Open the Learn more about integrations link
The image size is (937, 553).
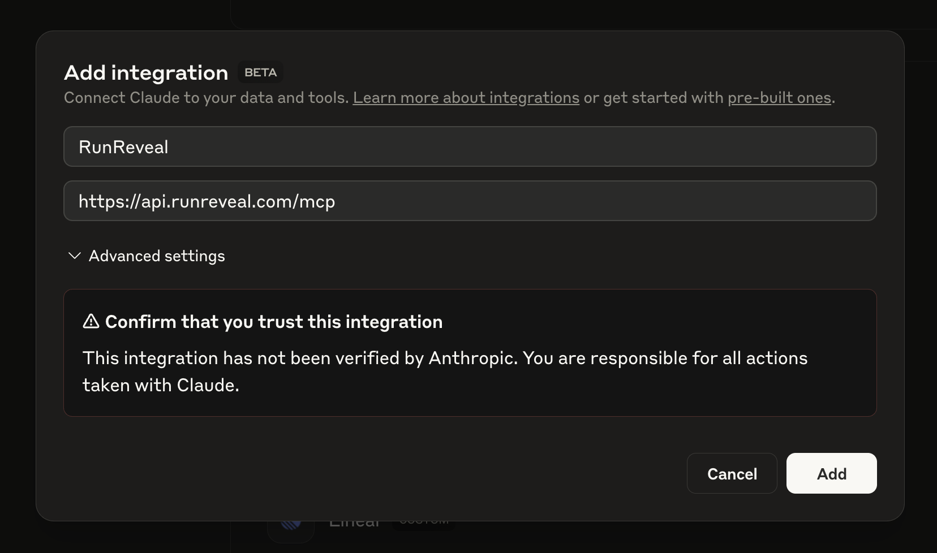[466, 98]
